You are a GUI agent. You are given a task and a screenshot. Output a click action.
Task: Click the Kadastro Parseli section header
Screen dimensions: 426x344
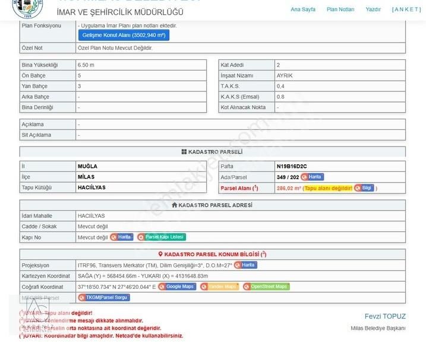coord(212,152)
